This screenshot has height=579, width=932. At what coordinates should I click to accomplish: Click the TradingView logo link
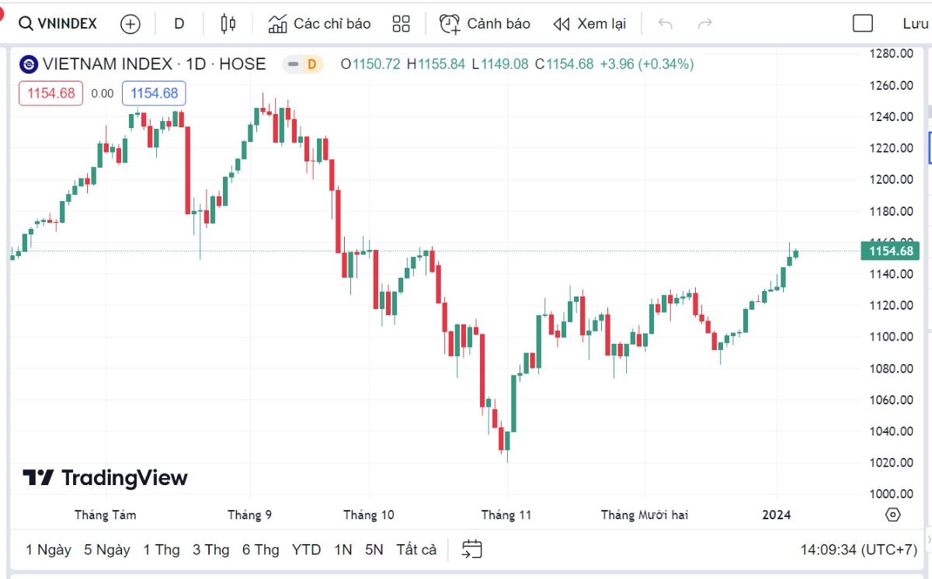tap(105, 477)
